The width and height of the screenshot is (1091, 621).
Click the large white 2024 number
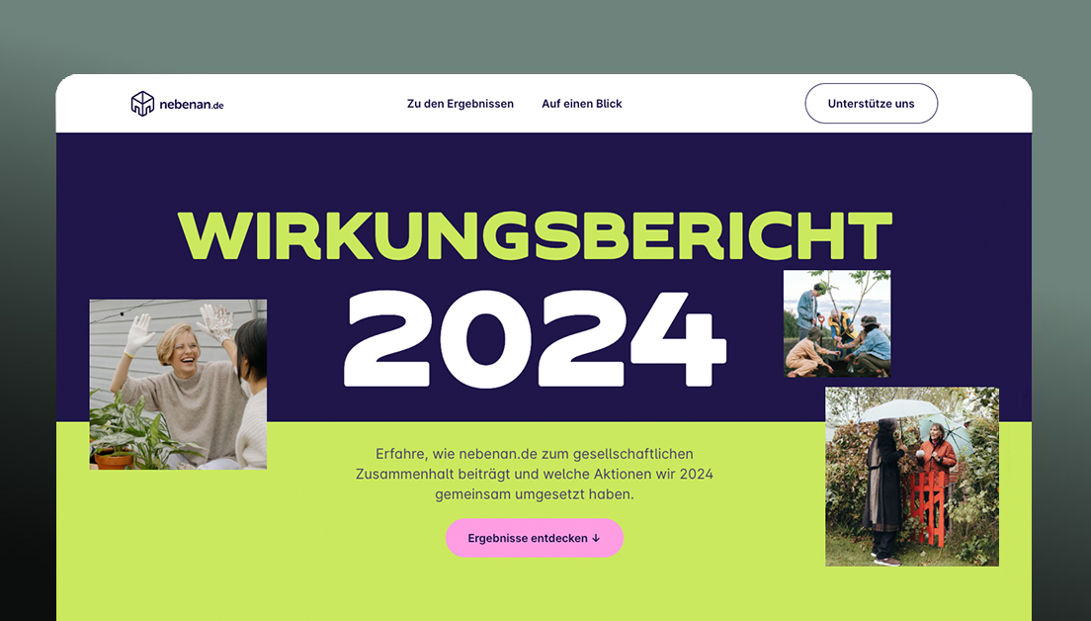coord(535,339)
